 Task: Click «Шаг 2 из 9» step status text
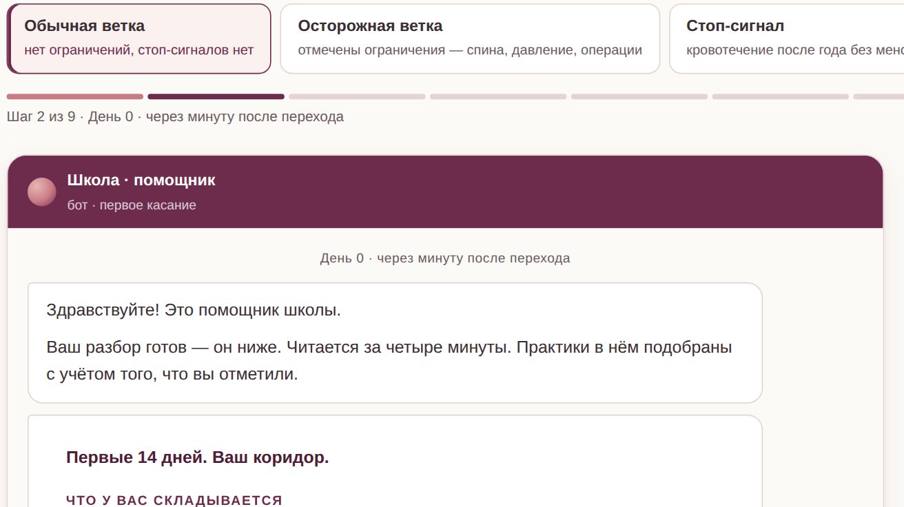[x=41, y=116]
